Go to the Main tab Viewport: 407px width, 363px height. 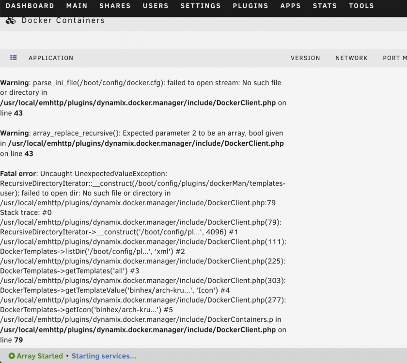pos(77,6)
